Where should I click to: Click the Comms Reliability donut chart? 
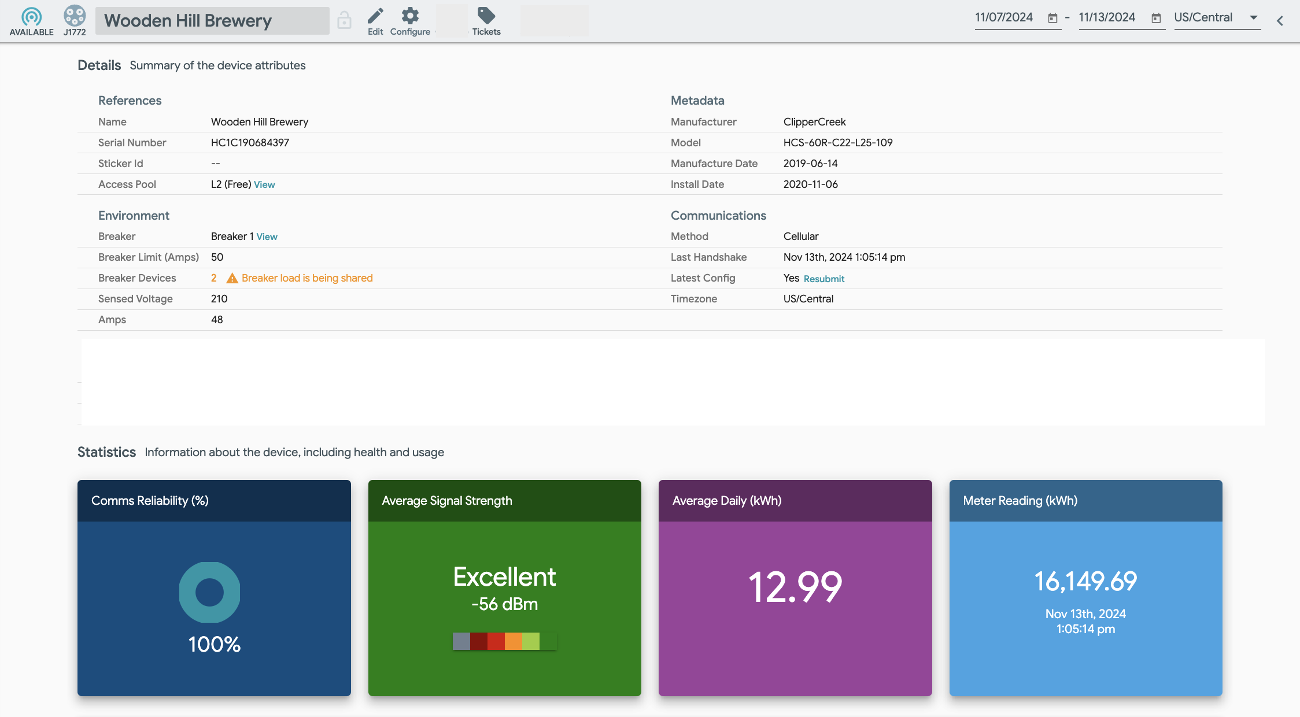click(209, 592)
